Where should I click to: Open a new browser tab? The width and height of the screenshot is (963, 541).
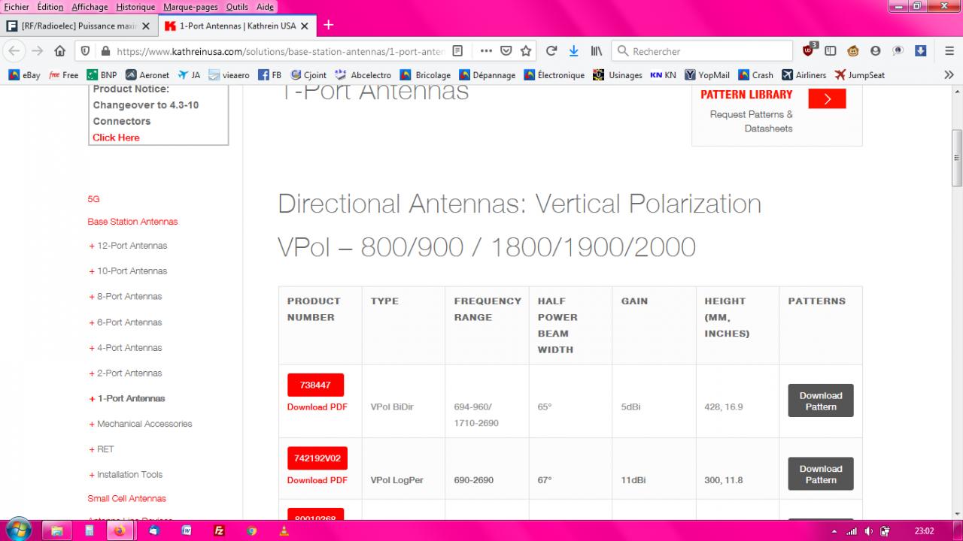pos(328,25)
